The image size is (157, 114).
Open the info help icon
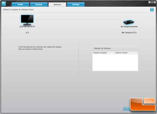point(152,10)
